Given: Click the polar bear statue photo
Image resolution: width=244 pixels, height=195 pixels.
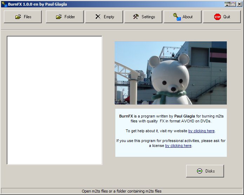Looking at the screenshot, I should click(x=171, y=73).
